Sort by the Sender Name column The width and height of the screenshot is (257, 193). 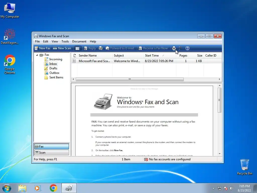click(x=95, y=56)
